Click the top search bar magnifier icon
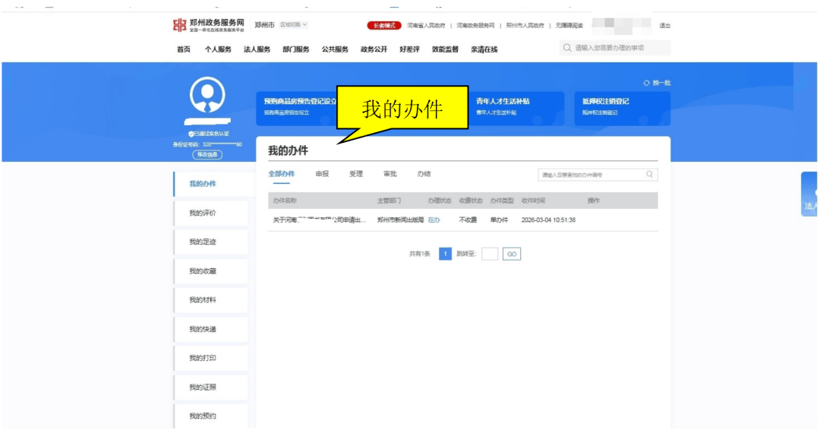This screenshot has height=433, width=820. click(567, 48)
